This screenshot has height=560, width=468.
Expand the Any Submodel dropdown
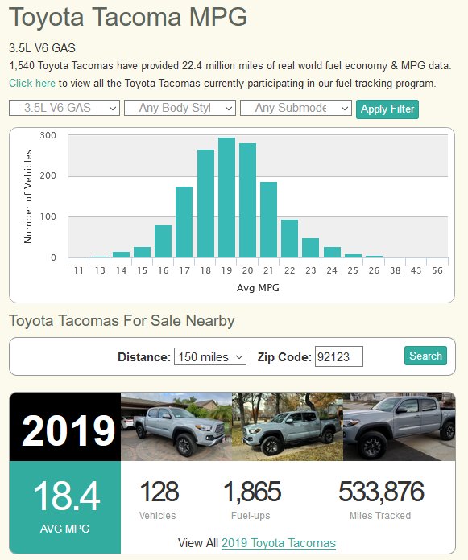click(x=296, y=108)
